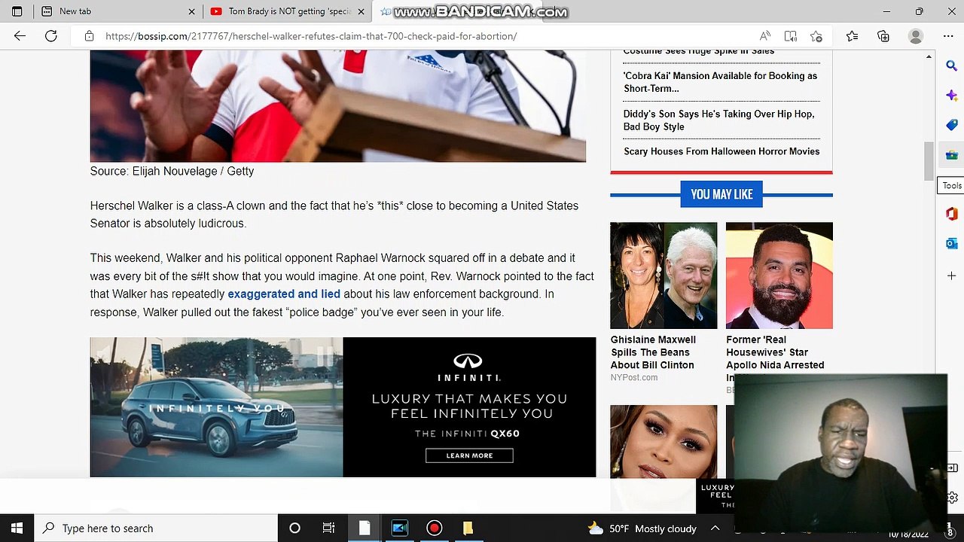This screenshot has height=542, width=964.
Task: Add this page to favorites
Action: [816, 36]
